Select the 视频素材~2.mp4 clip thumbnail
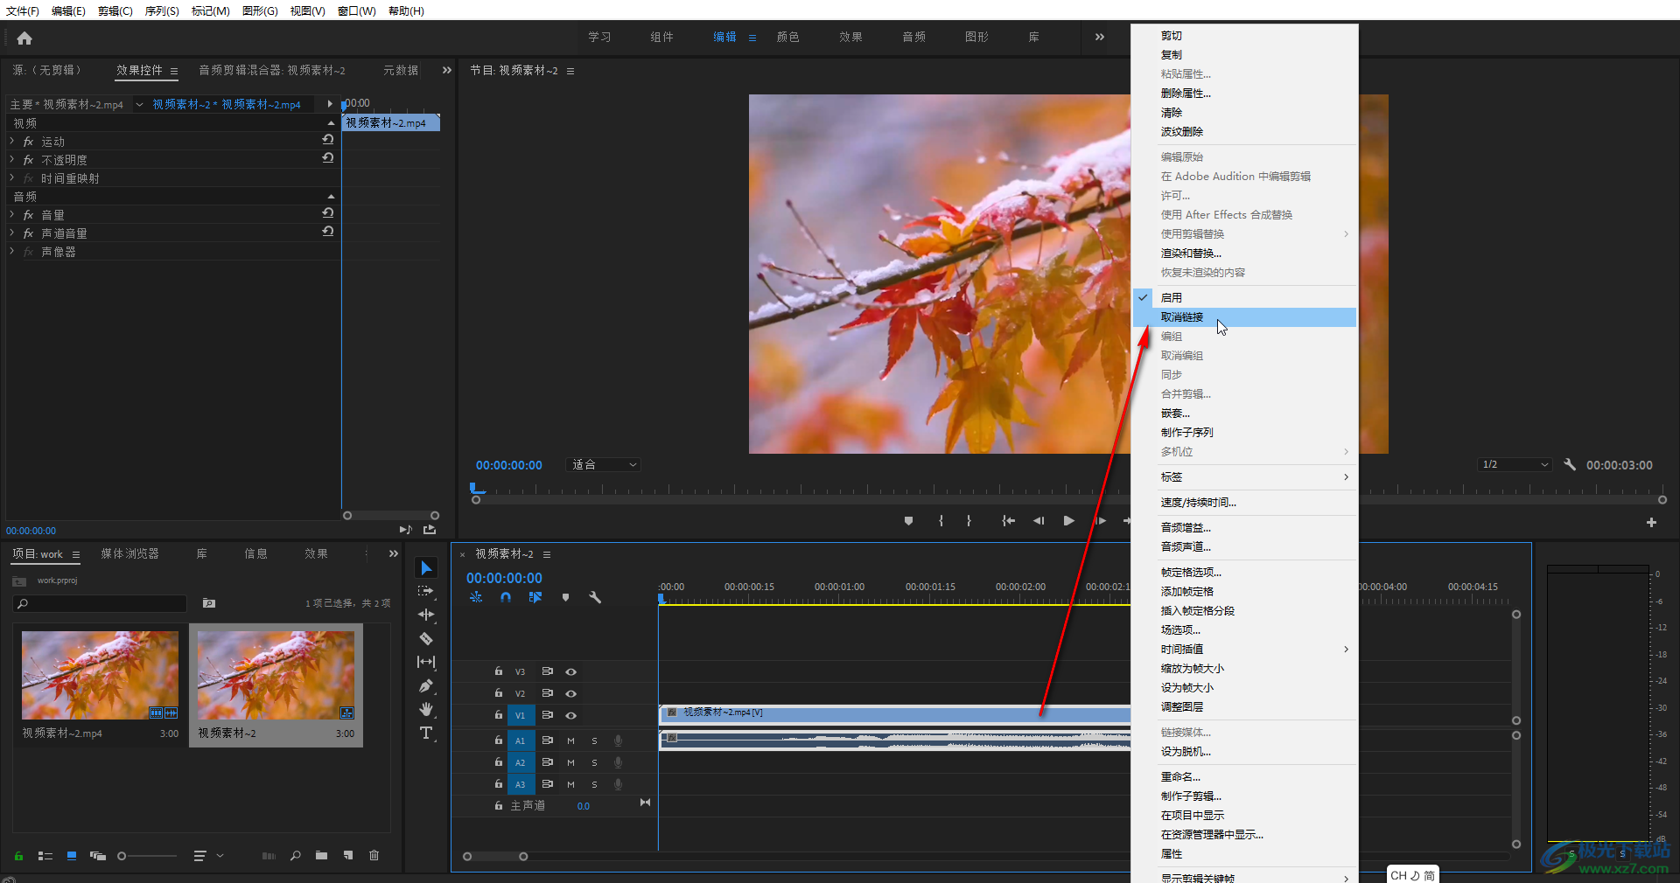 pos(100,675)
